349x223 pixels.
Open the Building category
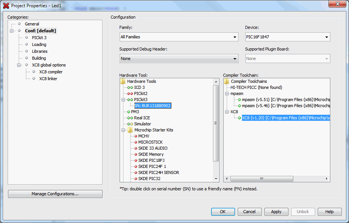[x=39, y=59]
